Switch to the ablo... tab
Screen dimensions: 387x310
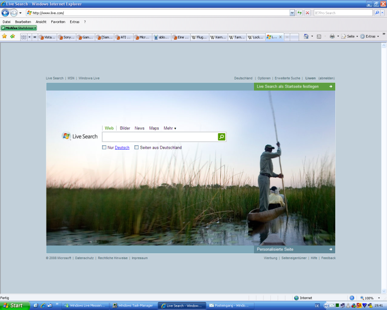162,37
